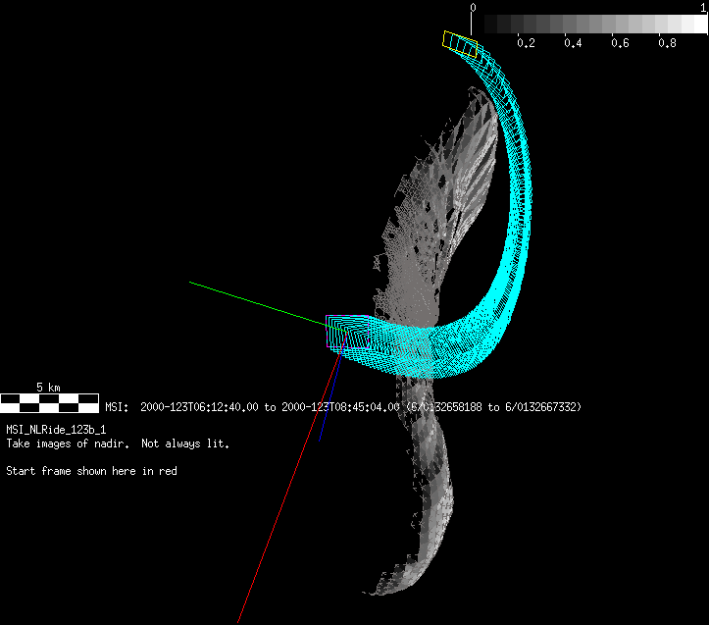The image size is (709, 625).
Task: Click the cyan footprint swath arc
Action: tap(518, 245)
